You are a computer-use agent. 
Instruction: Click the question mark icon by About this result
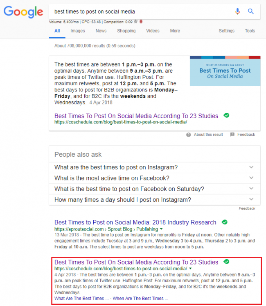pyautogui.click(x=189, y=135)
